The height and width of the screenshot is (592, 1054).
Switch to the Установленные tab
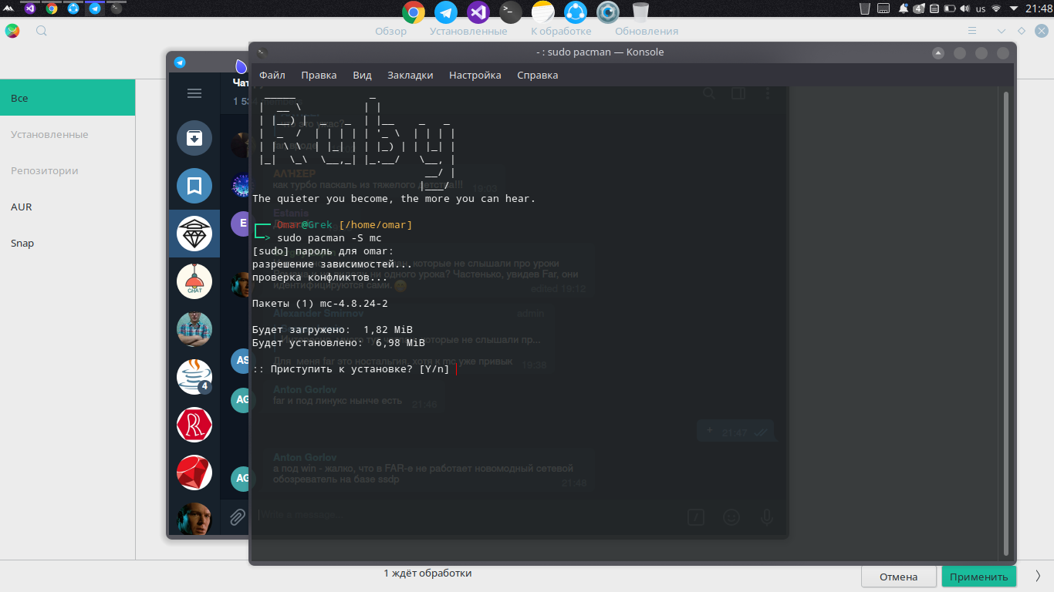(468, 31)
